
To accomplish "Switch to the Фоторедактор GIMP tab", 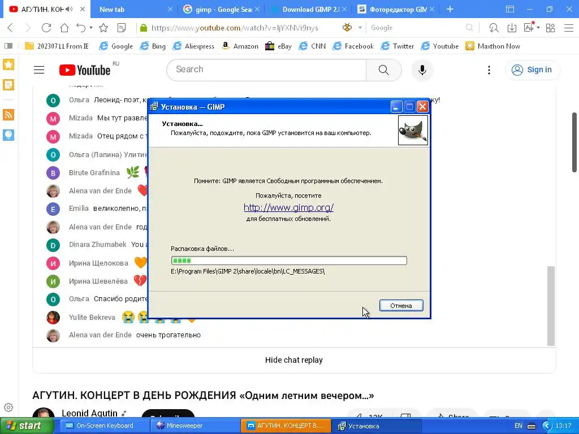I will pyautogui.click(x=396, y=9).
